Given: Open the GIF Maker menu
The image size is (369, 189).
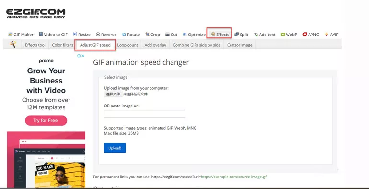Looking at the screenshot, I should (21, 35).
